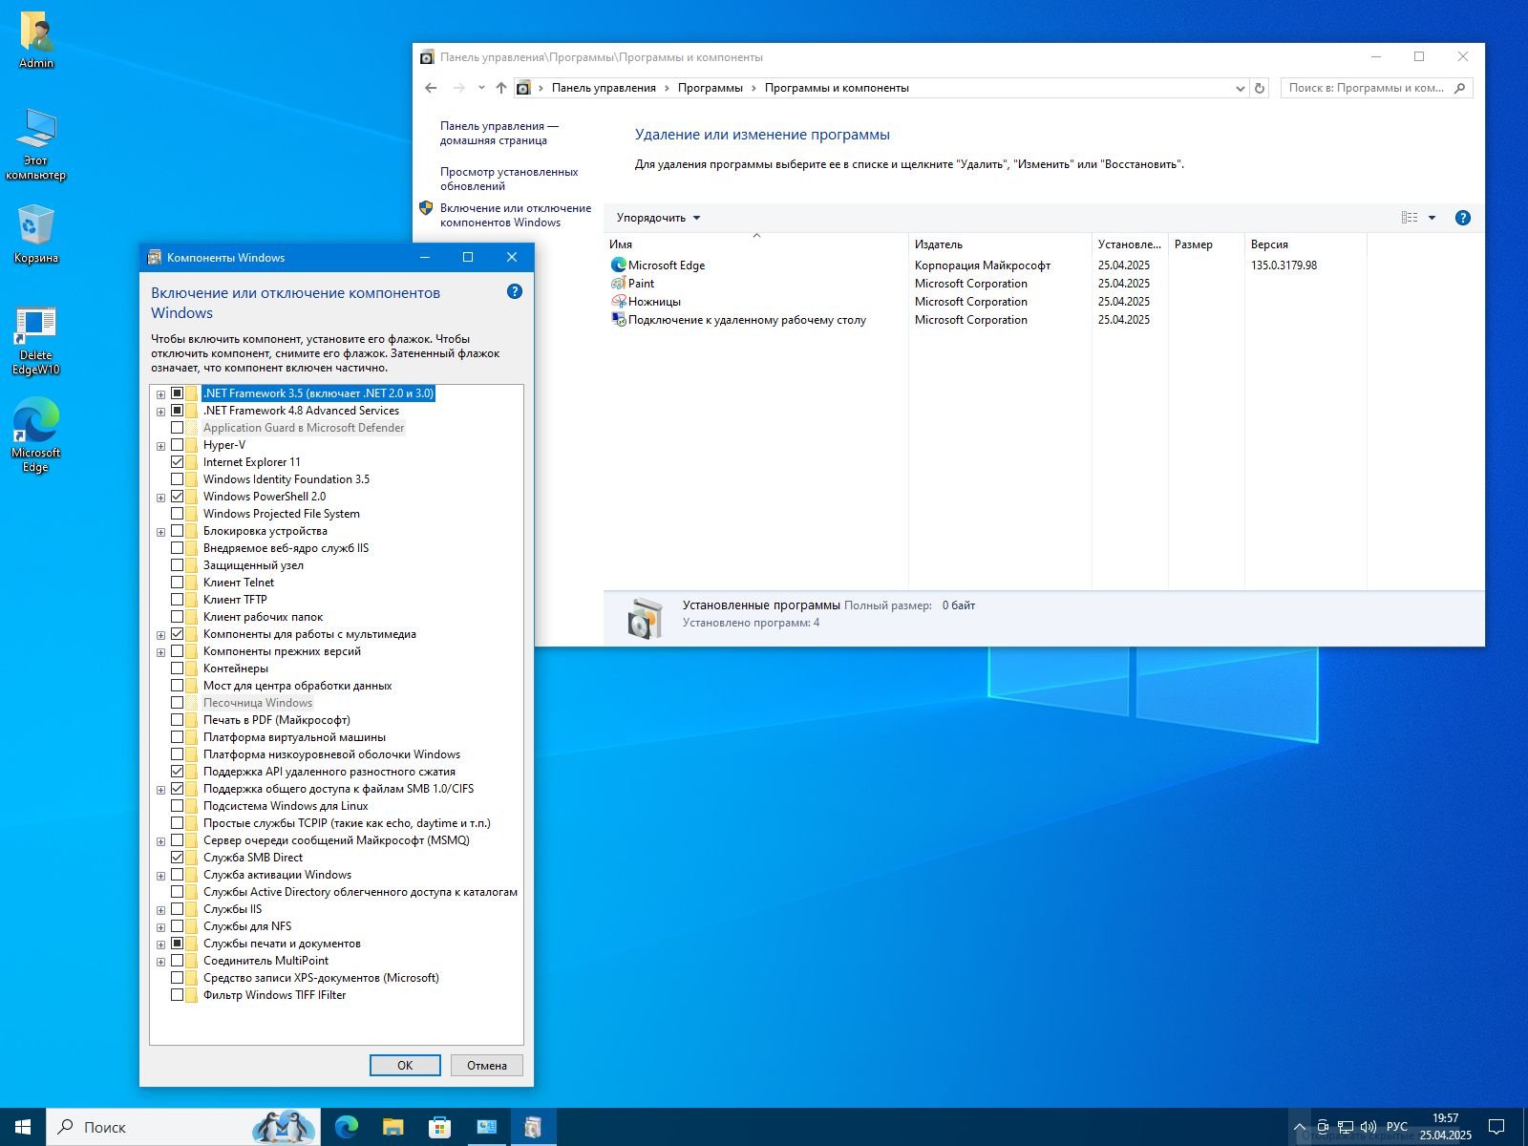Expand the Hyper-V tree node
Screen dimensions: 1528x1146
click(160, 446)
